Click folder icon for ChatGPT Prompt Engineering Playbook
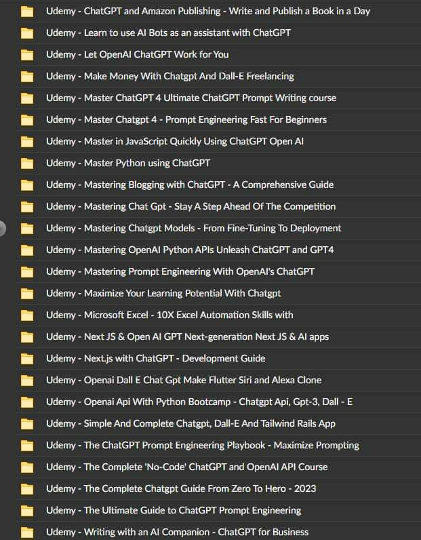 27,446
